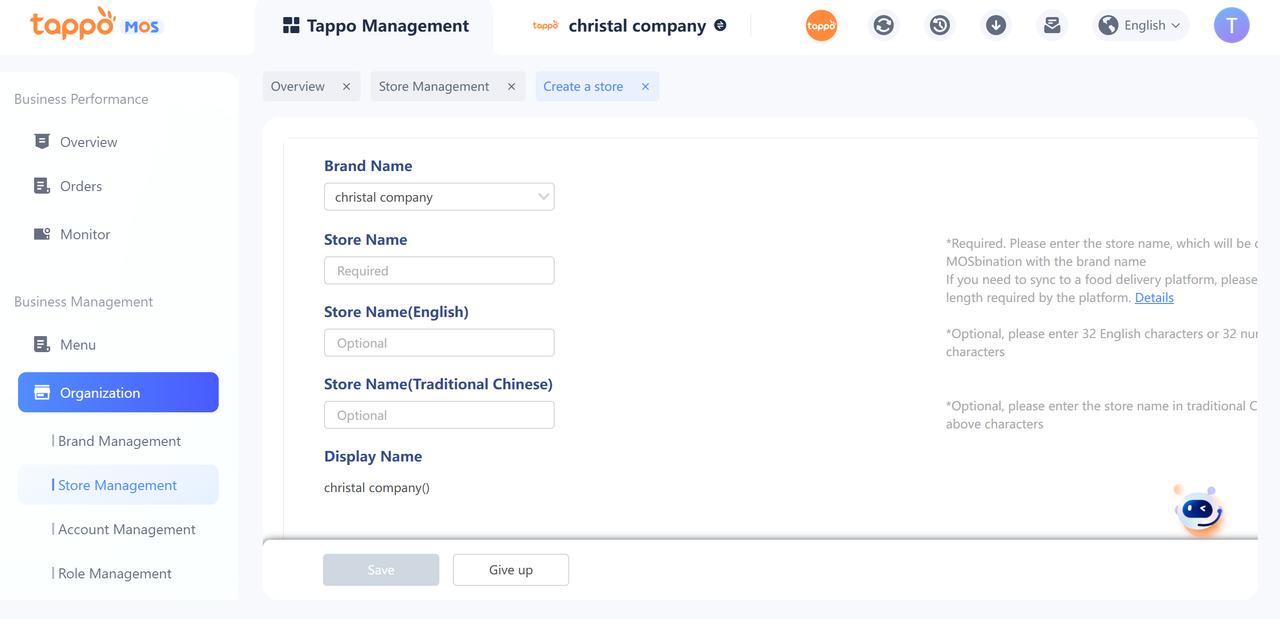The height and width of the screenshot is (619, 1280).
Task: Open the history clock icon
Action: click(x=939, y=25)
